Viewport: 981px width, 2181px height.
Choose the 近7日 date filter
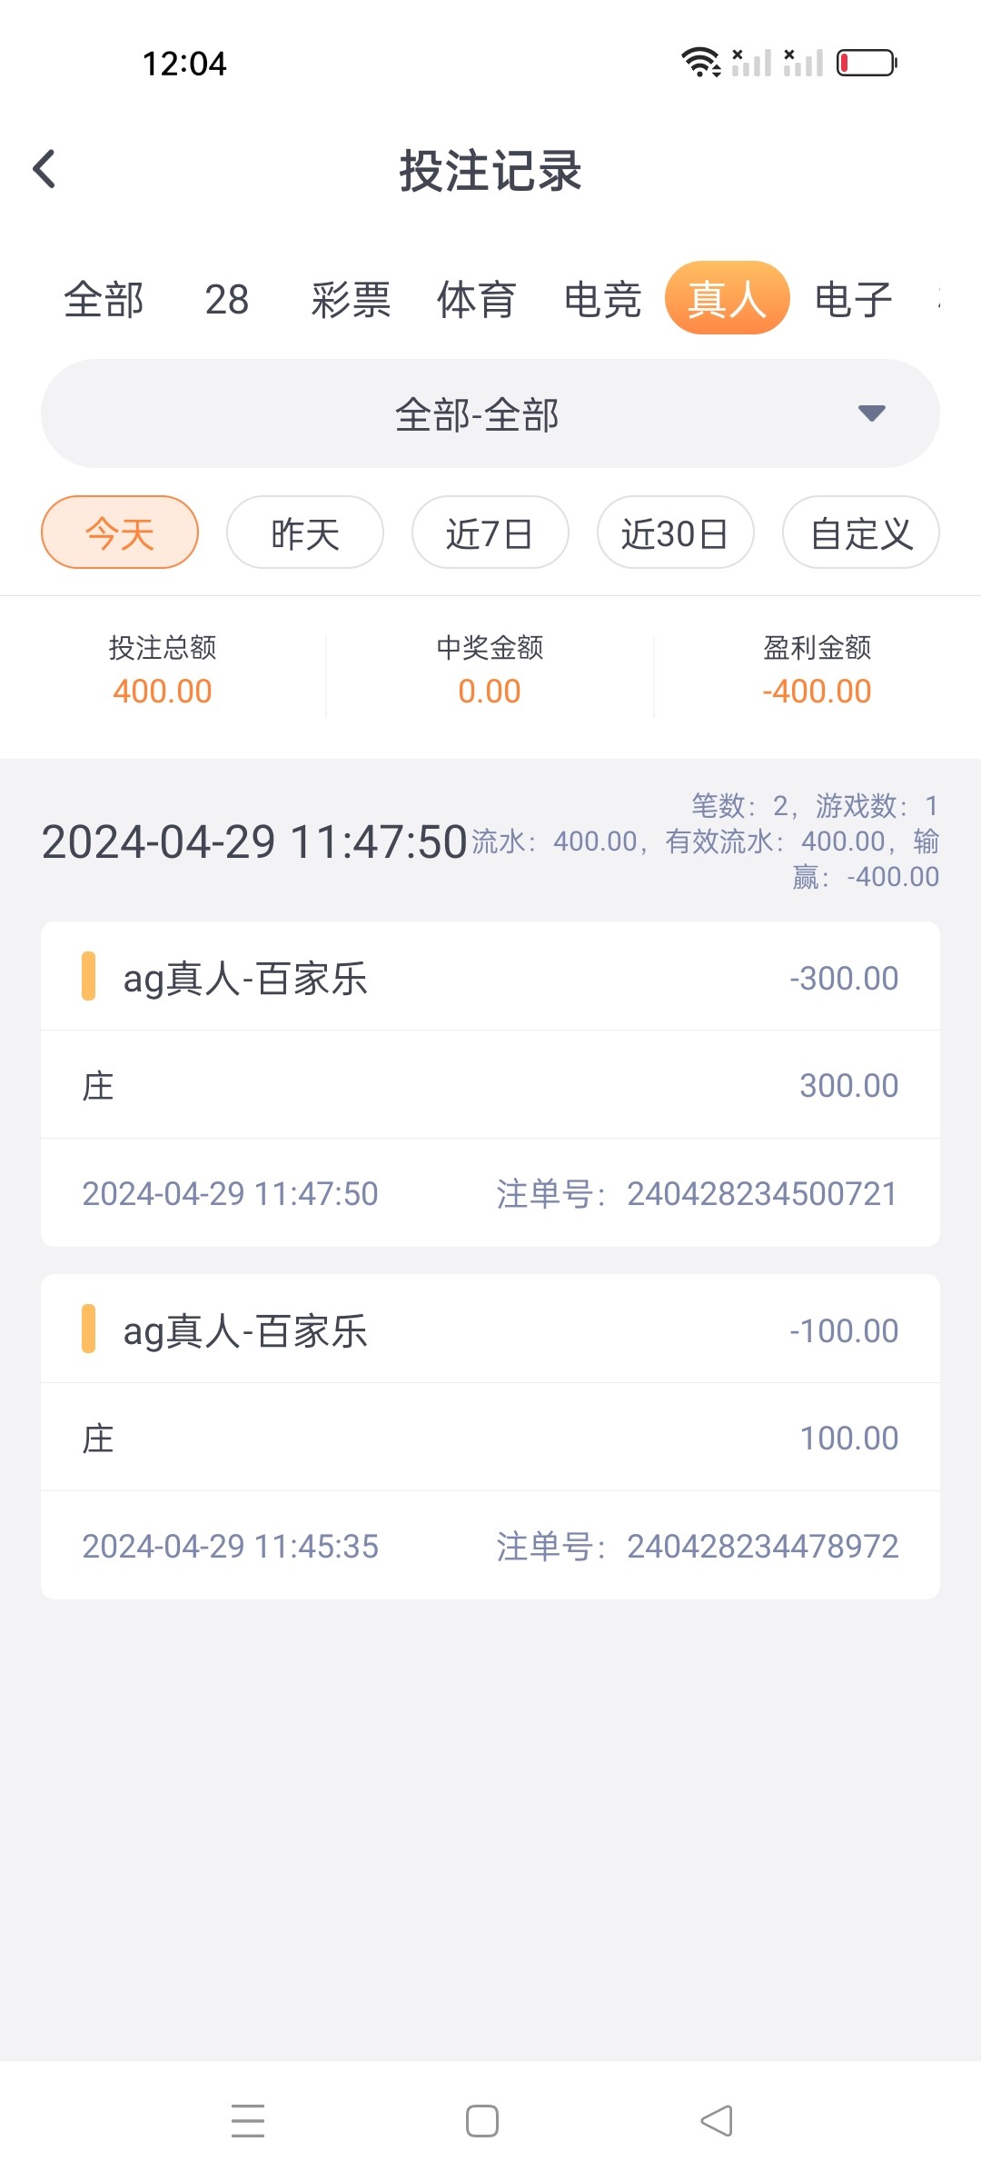[490, 533]
